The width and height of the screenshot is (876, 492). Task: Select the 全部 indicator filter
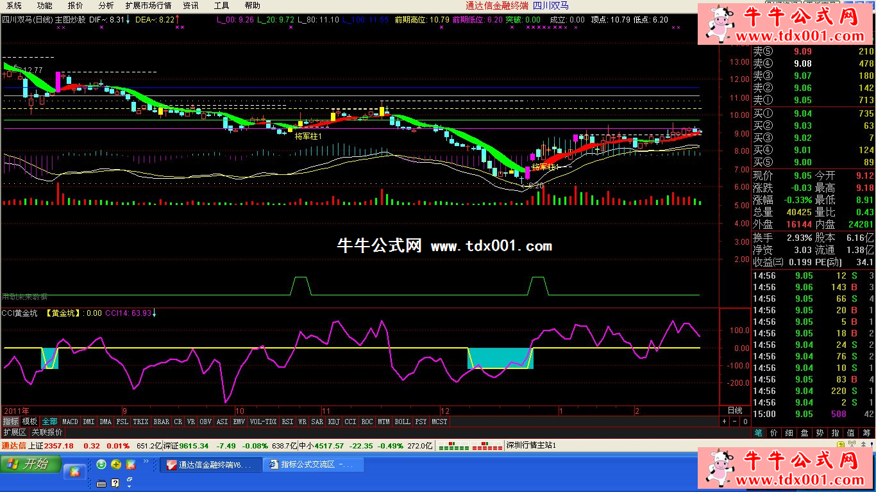tap(50, 422)
